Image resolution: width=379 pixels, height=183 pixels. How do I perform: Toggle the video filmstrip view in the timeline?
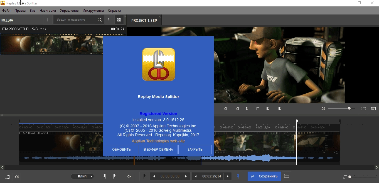pos(7,177)
